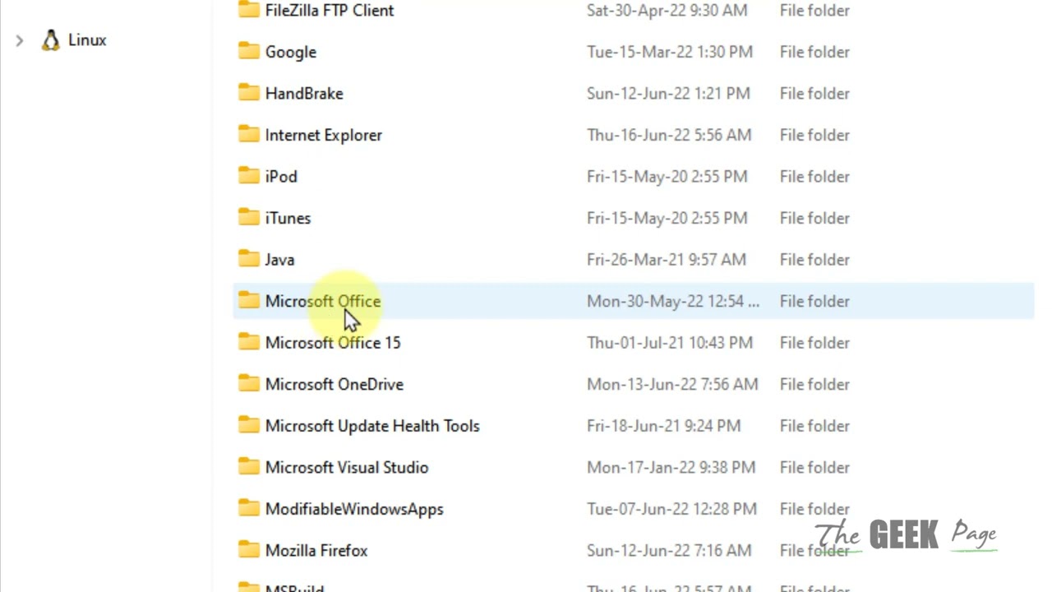Select the iPod folder name
1052x592 pixels.
point(281,177)
